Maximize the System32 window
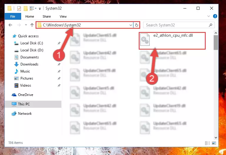The width and height of the screenshot is (226, 155). [x=198, y=8]
